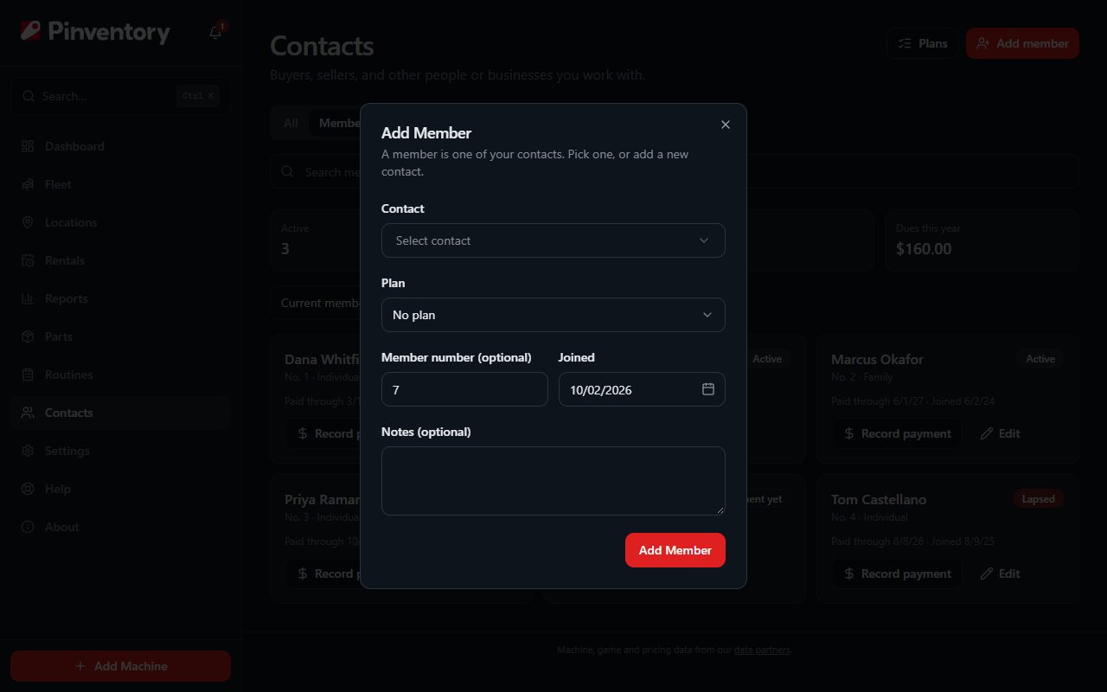Open the calendar picker icon
The width and height of the screenshot is (1107, 692).
tap(707, 389)
